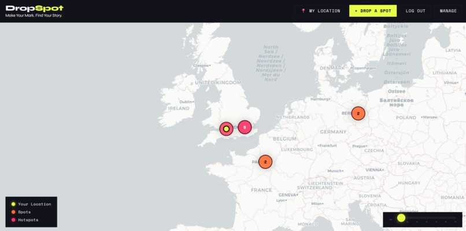Log out of the account
466x231 pixels.
point(415,11)
